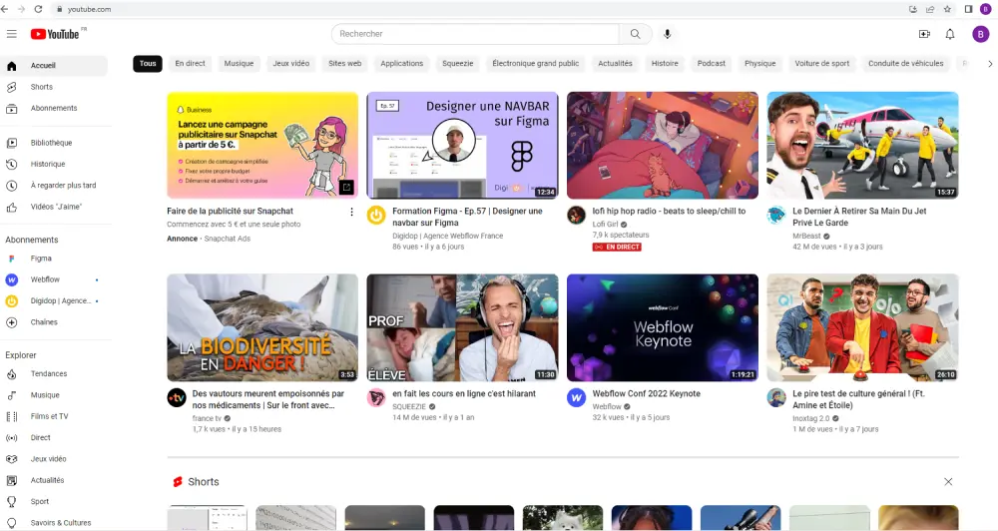Screen dimensions: 998x531
Task: Play the Webflow Keynote thumbnail
Action: [x=663, y=328]
